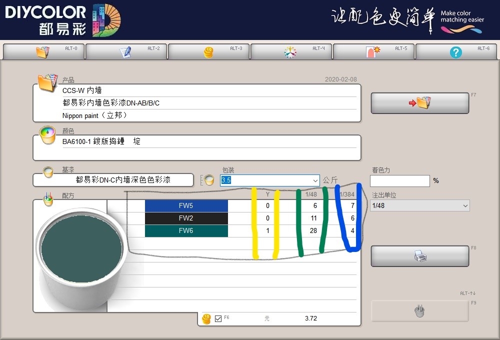This screenshot has width=500, height=340.
Task: Open the ALT-0 color folder tab
Action: tap(43, 52)
